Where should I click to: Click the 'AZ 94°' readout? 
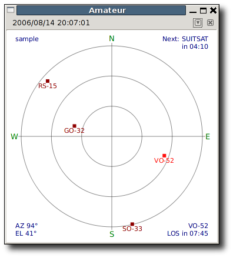(x=26, y=226)
